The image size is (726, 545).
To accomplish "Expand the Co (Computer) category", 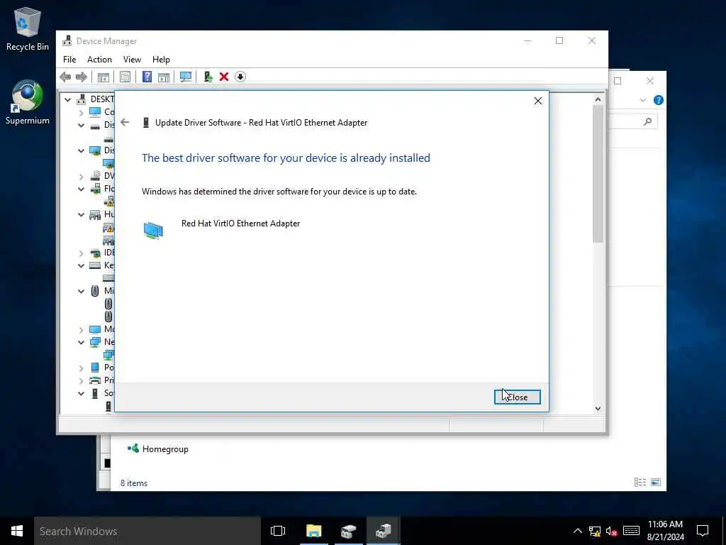I will click(x=81, y=112).
